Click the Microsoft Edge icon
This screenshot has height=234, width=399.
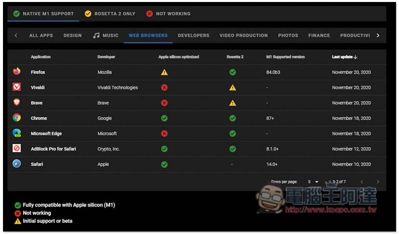17,133
